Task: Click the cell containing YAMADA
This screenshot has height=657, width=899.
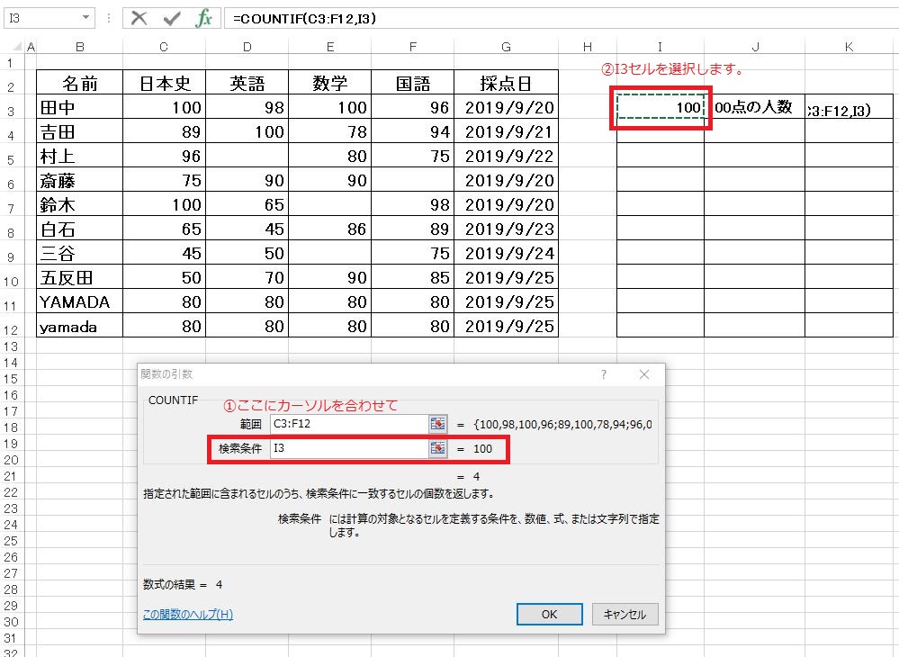Action: click(80, 302)
